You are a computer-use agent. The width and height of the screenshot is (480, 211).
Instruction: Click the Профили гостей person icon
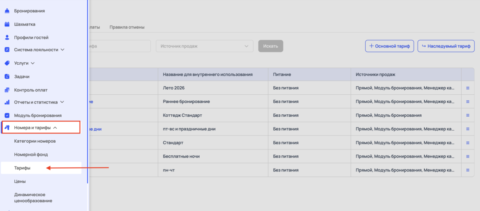[x=7, y=37]
